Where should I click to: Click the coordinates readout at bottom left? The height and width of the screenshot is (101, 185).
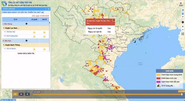pyautogui.click(x=8, y=100)
